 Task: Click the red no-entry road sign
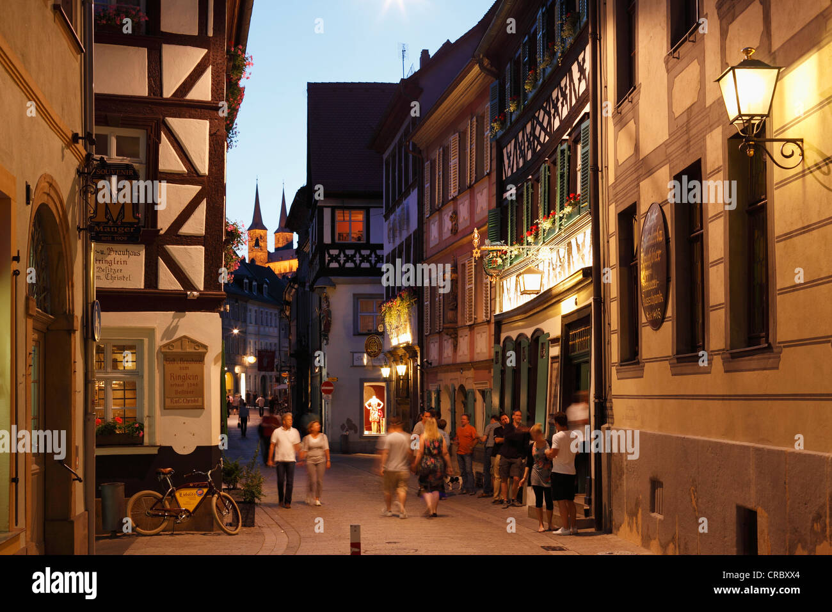327,388
